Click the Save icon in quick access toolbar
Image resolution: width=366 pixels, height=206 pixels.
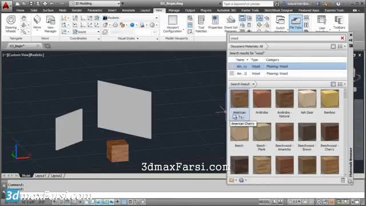point(31,3)
